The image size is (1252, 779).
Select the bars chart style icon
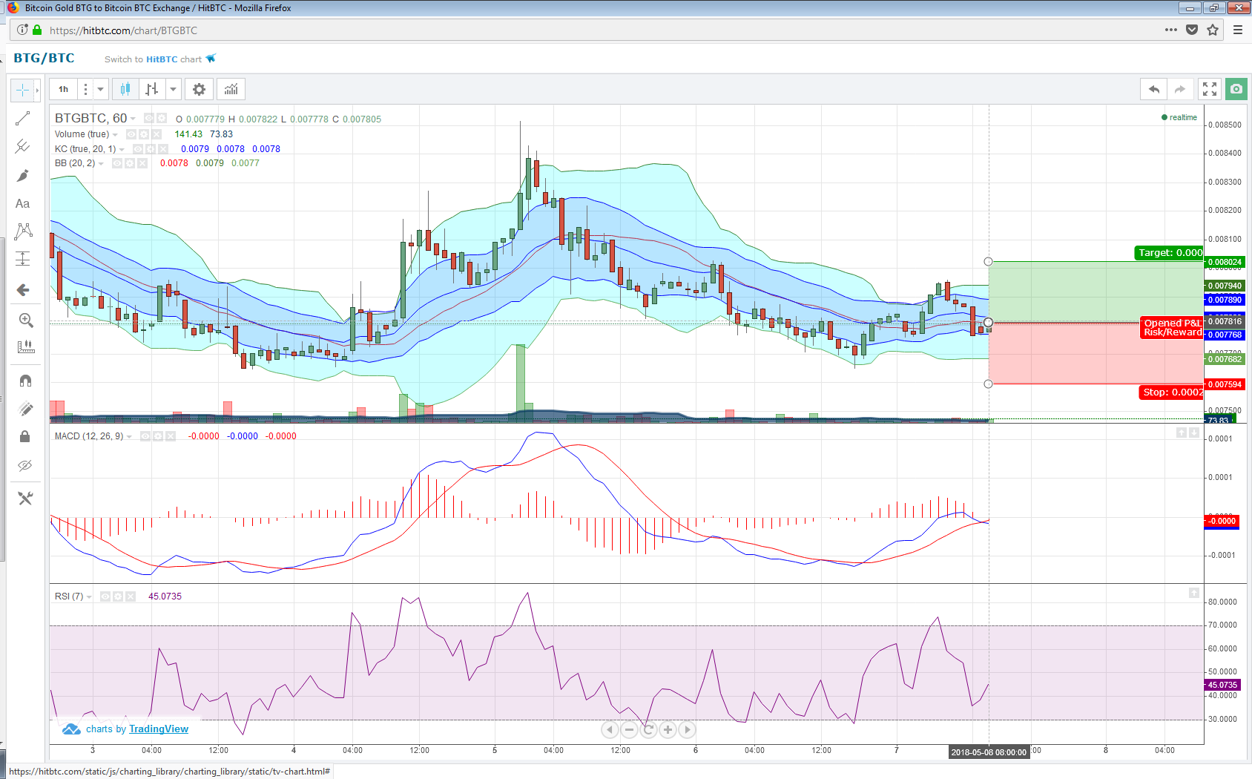(151, 90)
